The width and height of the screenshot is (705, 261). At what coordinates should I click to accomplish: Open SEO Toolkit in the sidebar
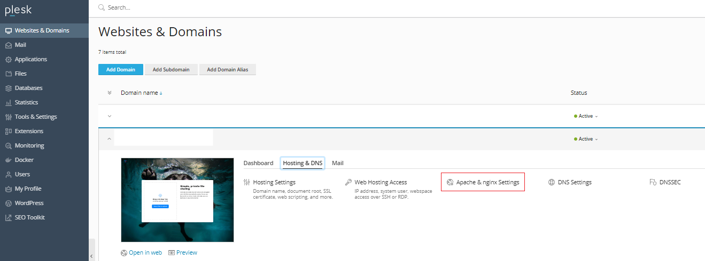[x=29, y=217]
